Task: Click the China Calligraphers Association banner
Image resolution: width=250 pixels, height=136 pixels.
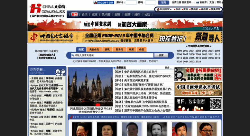Action: coord(125,37)
